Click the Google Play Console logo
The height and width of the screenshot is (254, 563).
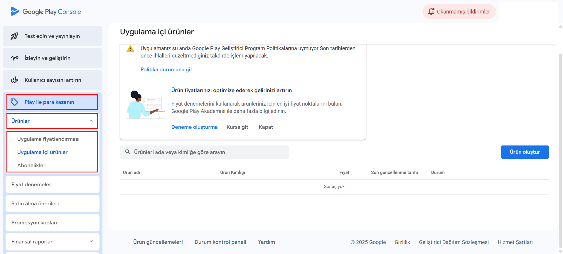[x=46, y=11]
